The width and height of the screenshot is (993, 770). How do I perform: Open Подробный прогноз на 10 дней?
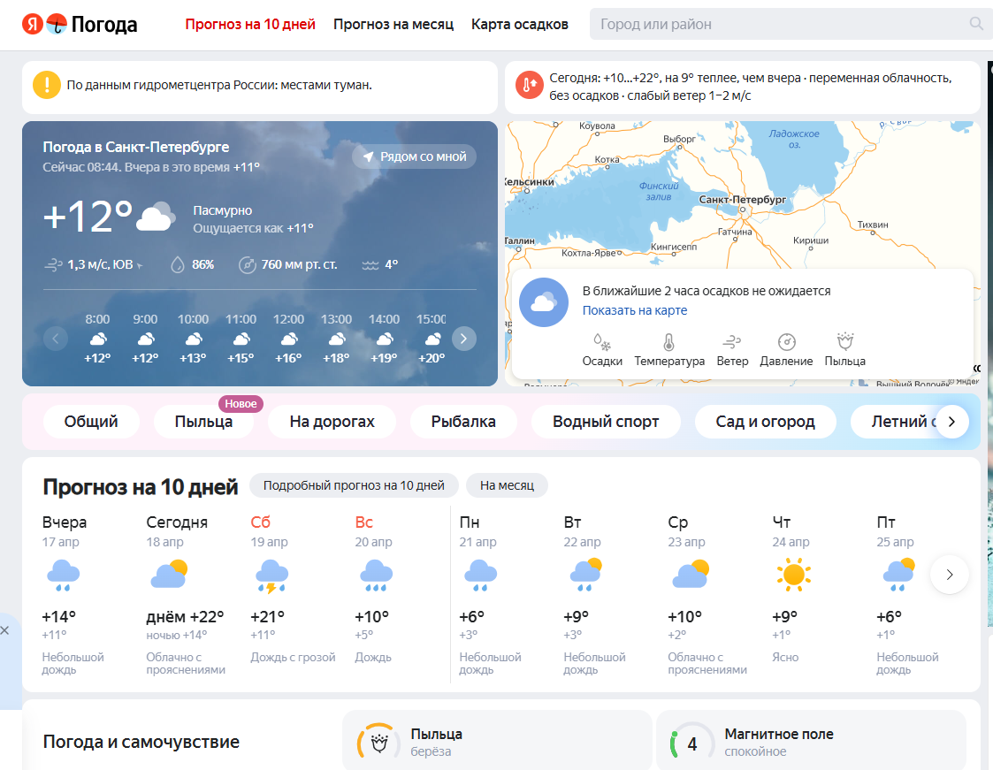[x=354, y=485]
